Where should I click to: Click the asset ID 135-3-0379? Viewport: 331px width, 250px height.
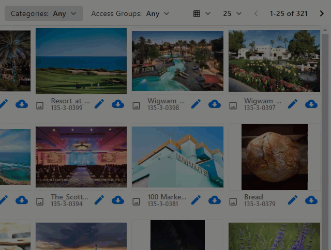pos(260,204)
